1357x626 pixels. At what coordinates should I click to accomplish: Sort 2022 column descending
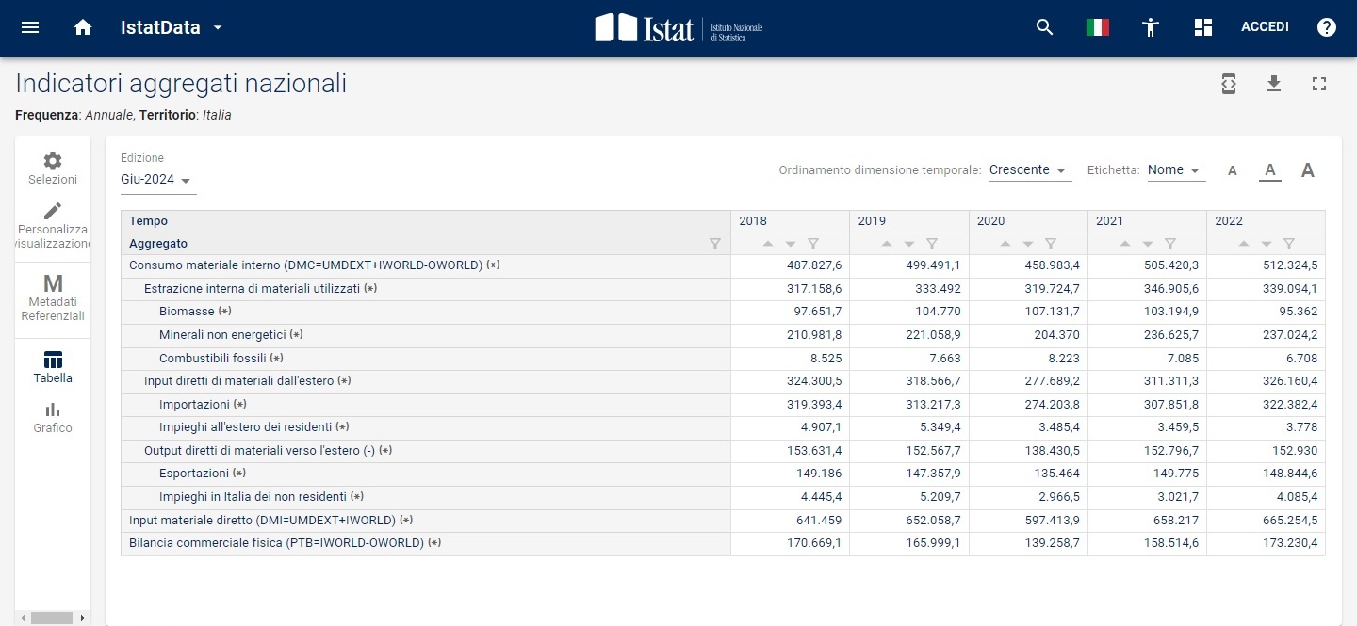(1267, 244)
